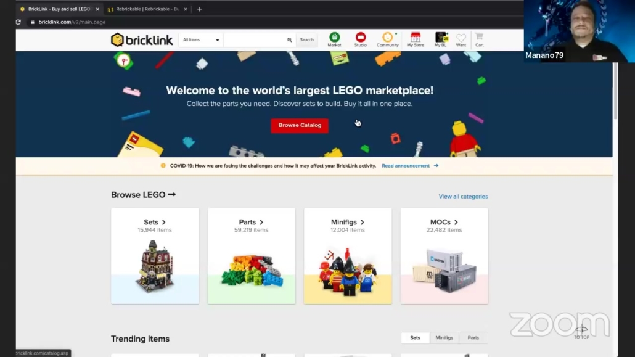Click the Welcome to world's largest headline
The image size is (635, 357).
coord(300,91)
